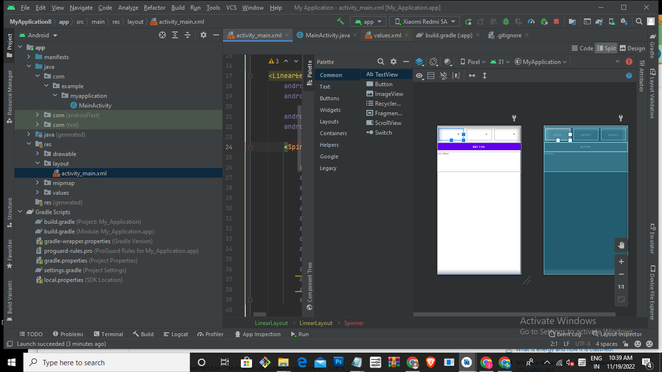Image resolution: width=662 pixels, height=372 pixels.
Task: Start debugging with the green bug icon
Action: [x=506, y=21]
